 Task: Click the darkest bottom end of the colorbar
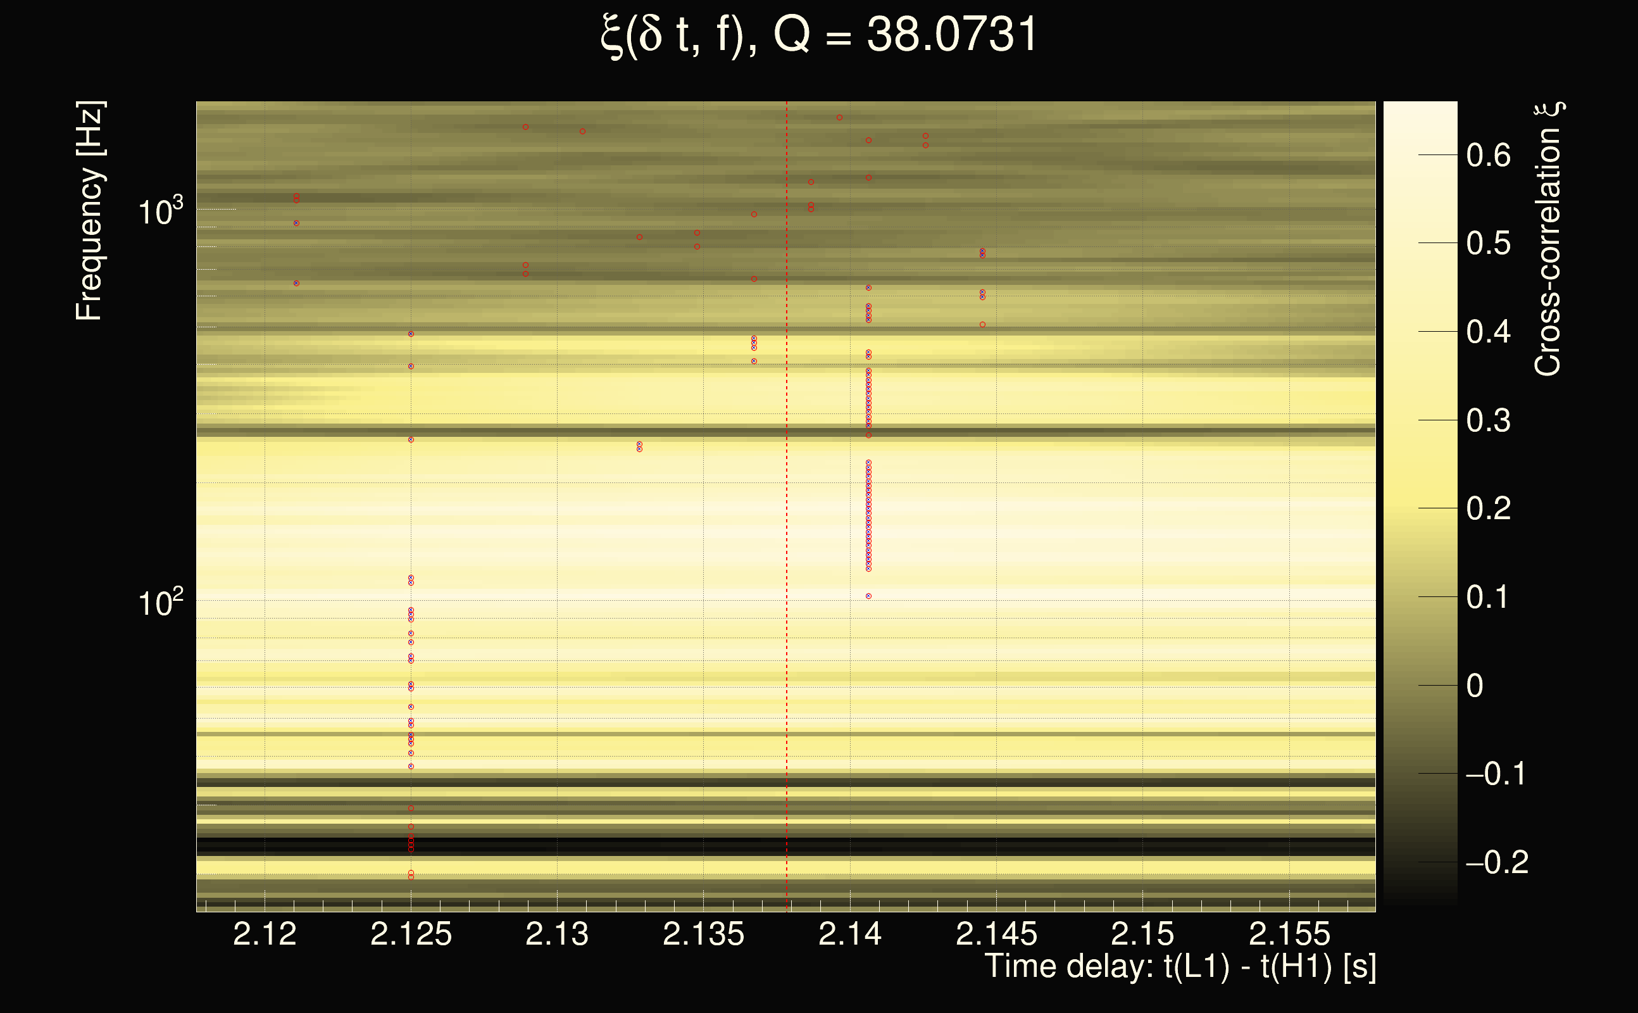coord(1420,901)
